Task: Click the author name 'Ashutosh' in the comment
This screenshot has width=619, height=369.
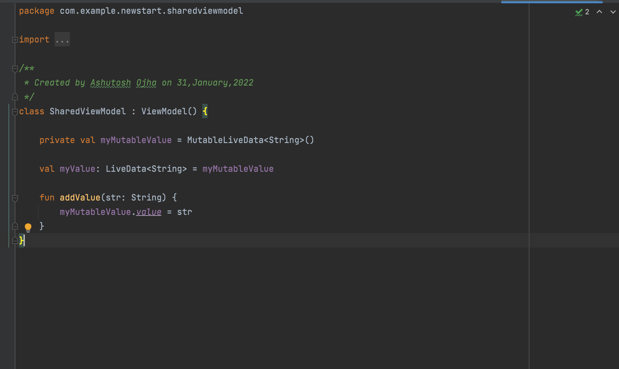Action: click(x=110, y=83)
